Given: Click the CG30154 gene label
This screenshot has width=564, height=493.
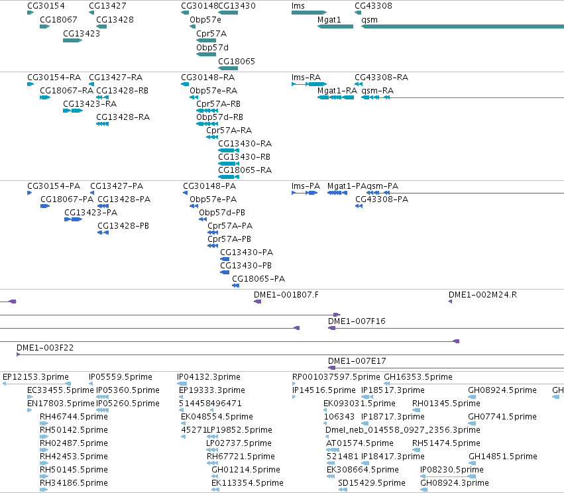Looking at the screenshot, I should pos(46,6).
